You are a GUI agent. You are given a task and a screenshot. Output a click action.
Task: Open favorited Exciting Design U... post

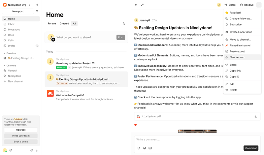[21, 58]
